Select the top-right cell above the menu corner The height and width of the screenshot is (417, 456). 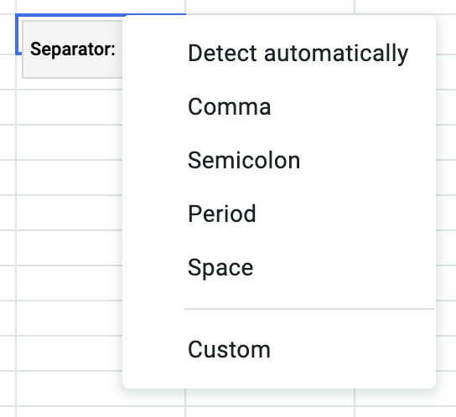(406, 7)
